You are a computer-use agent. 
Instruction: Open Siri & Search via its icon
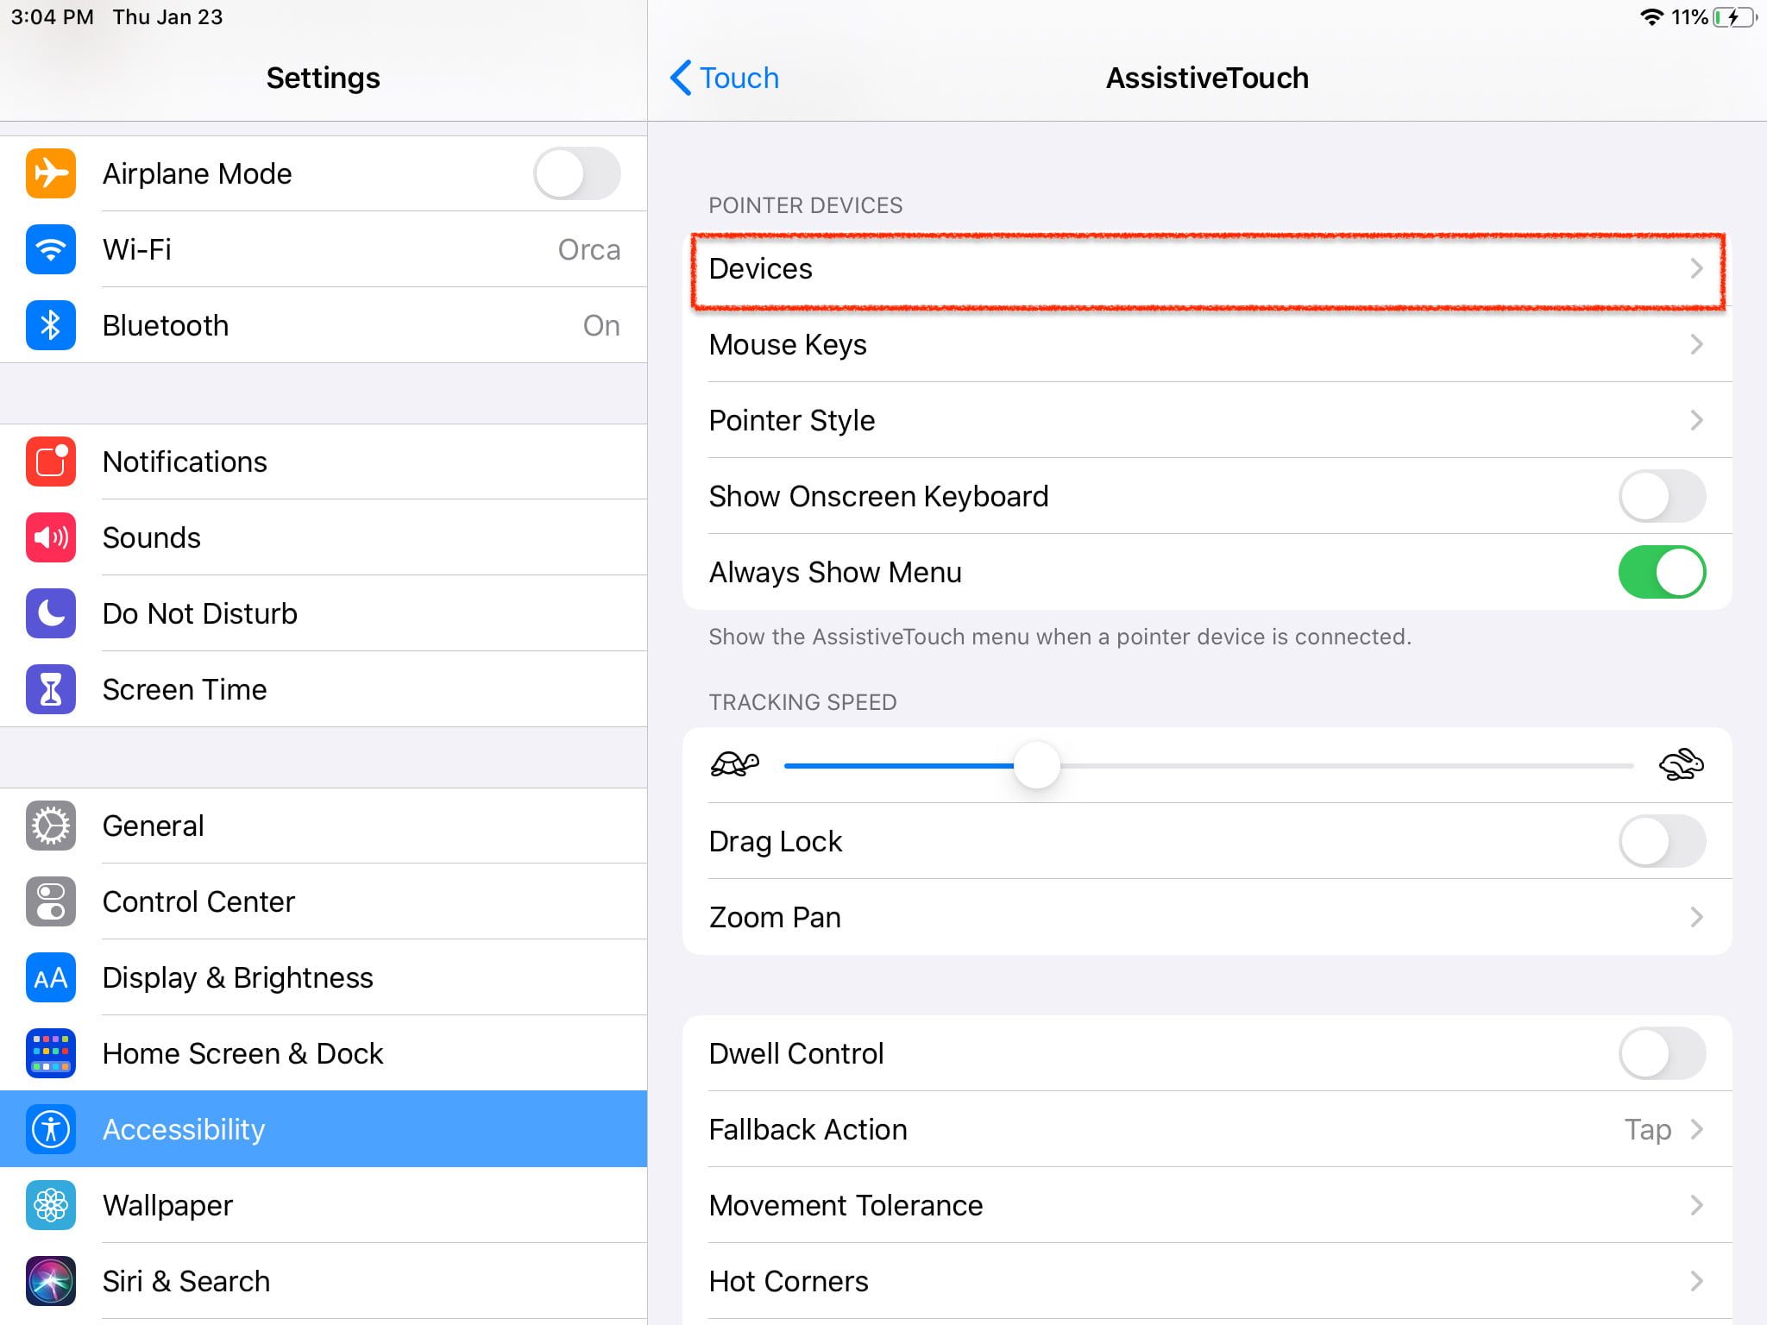tap(51, 1281)
